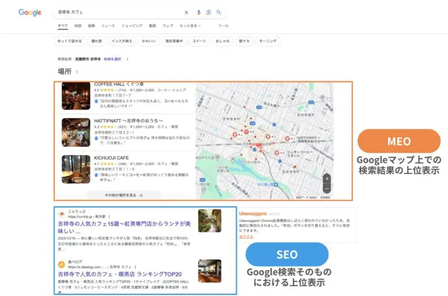Open the HATTIFNATT 〜吉祥寺のおうち〜 listing title
Viewport: 448px width, 296px height.
point(129,120)
